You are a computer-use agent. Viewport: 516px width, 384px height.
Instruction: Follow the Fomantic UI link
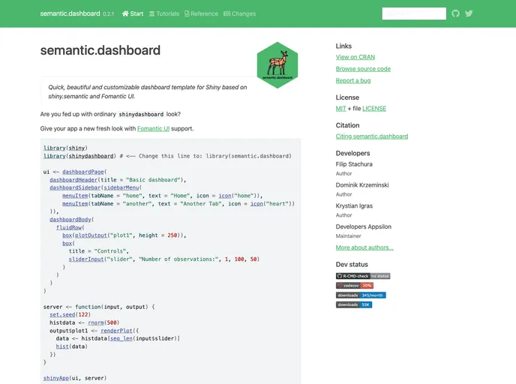click(x=153, y=129)
